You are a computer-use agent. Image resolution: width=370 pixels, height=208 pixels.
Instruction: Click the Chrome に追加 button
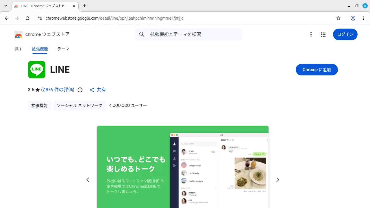pos(317,70)
